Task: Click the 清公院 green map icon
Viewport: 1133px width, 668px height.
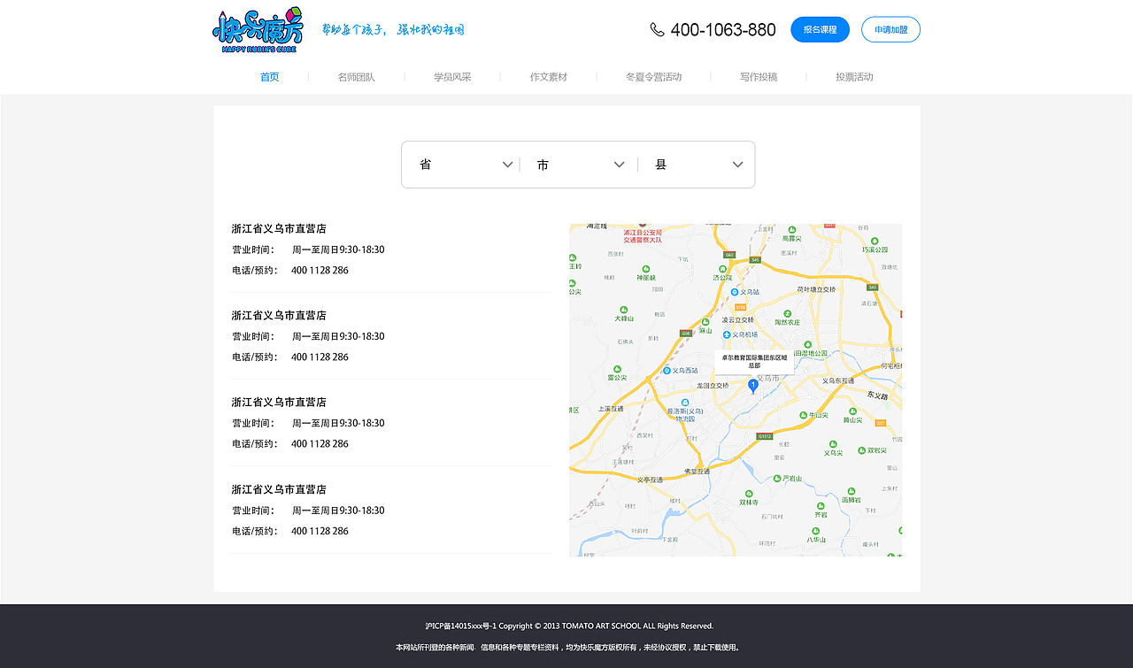Action: [x=722, y=267]
